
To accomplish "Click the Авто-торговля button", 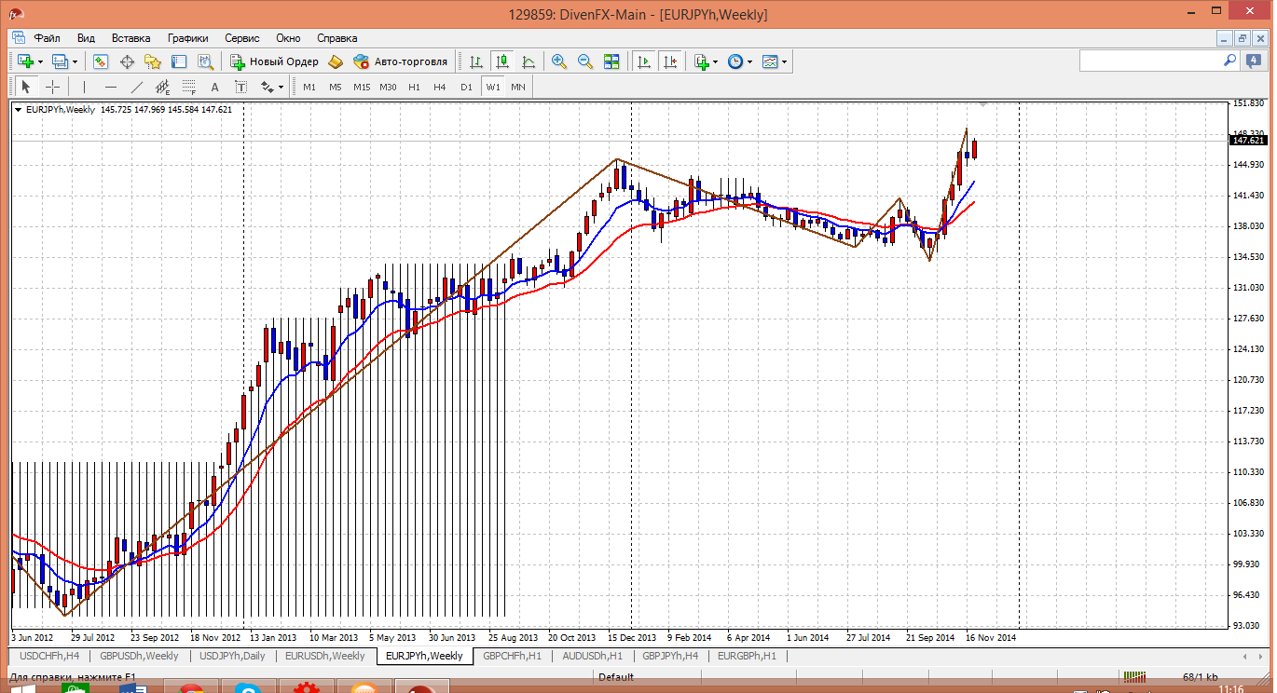I will [x=400, y=61].
